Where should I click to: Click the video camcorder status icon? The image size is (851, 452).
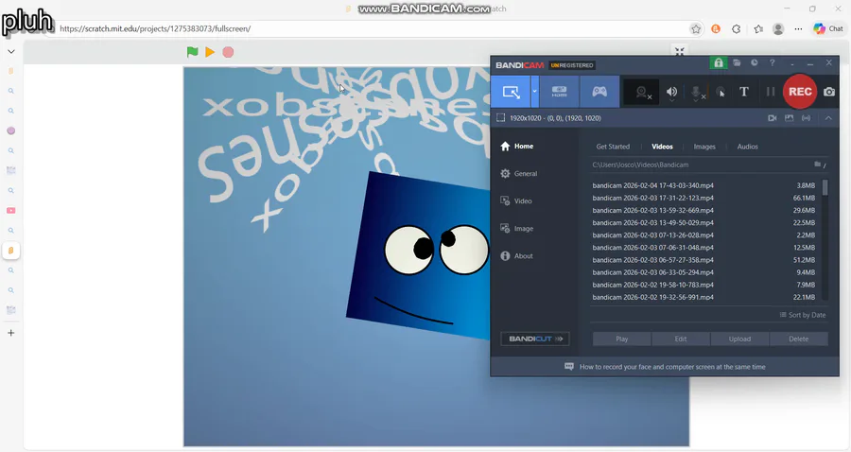pyautogui.click(x=773, y=118)
